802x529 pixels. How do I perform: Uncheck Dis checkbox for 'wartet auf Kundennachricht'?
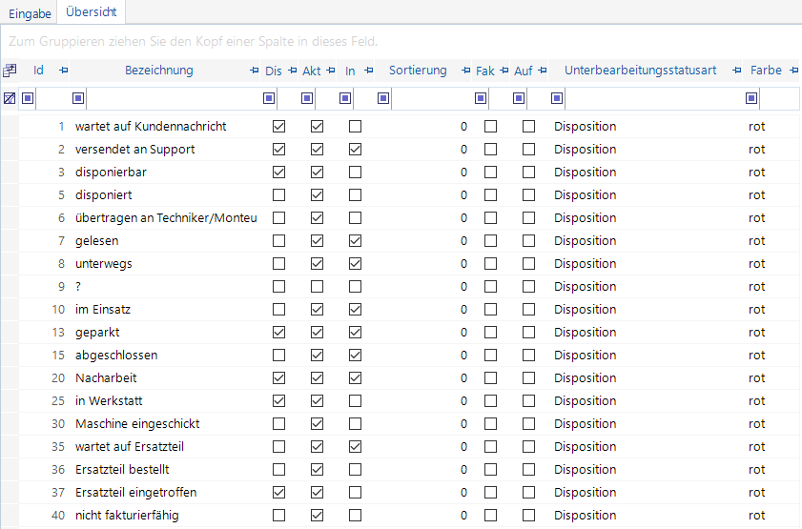tap(279, 127)
